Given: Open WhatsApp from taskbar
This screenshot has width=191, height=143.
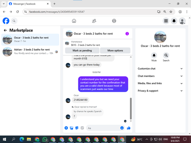Looking at the screenshot, I should (45, 139).
